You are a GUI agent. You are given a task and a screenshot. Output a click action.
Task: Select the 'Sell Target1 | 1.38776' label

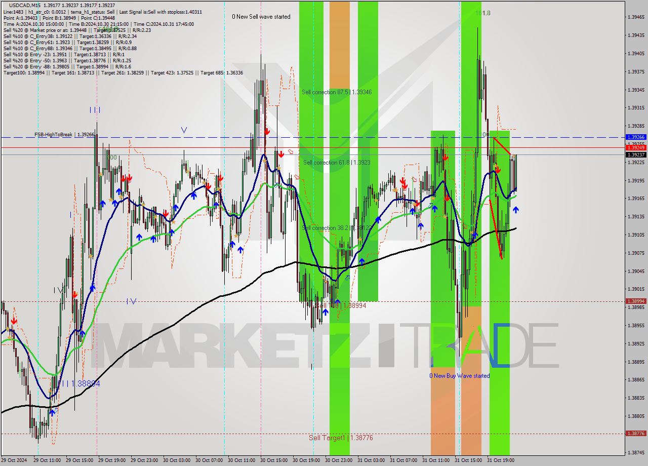[341, 438]
